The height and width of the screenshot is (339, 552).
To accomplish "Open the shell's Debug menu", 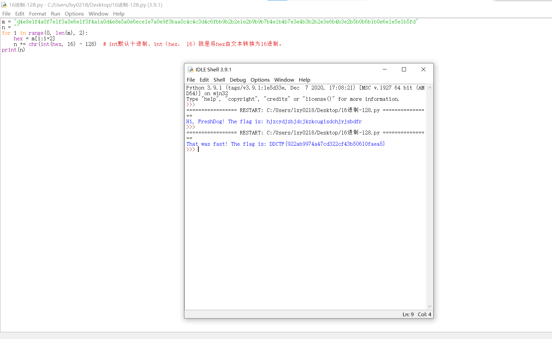I will click(x=238, y=80).
